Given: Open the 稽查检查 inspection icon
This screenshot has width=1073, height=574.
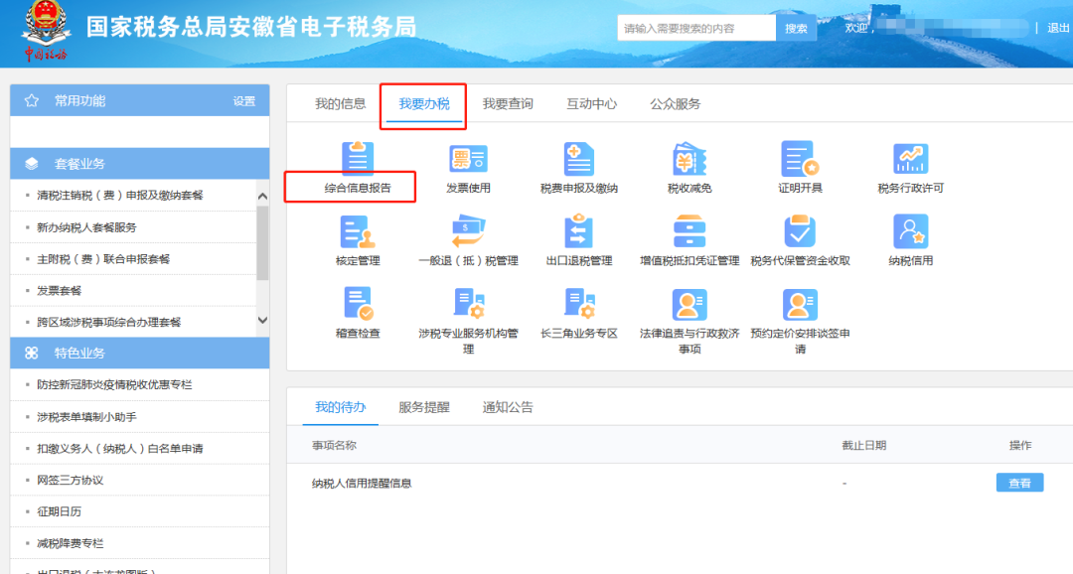Looking at the screenshot, I should point(358,309).
